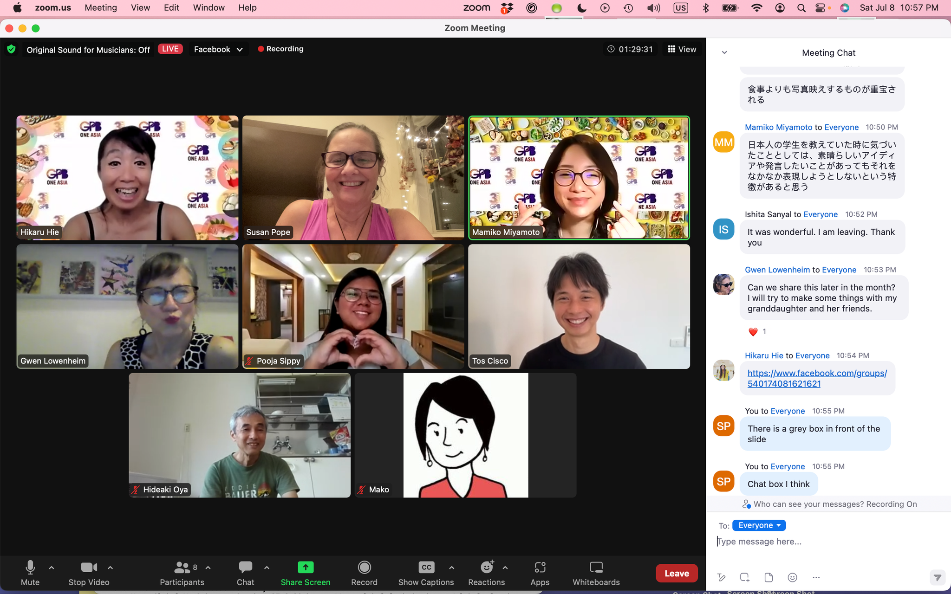
Task: Click the red LIVE badge
Action: [x=170, y=49]
